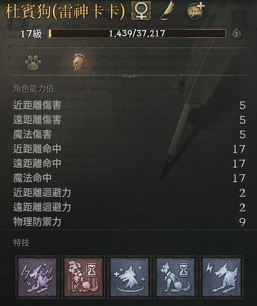The width and height of the screenshot is (257, 306).
Task: Open the green info icon
Action: (x=237, y=34)
